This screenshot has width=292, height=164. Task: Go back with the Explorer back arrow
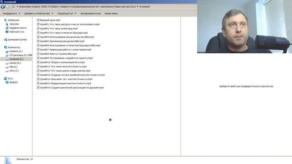point(3,7)
